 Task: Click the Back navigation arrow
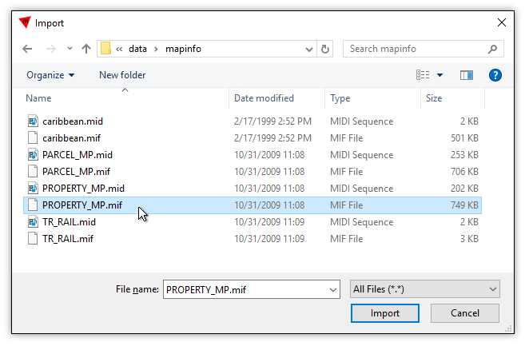tap(28, 49)
